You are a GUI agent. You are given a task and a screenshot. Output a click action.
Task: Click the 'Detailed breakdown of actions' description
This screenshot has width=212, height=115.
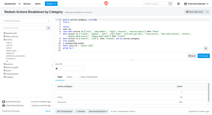[78, 12]
